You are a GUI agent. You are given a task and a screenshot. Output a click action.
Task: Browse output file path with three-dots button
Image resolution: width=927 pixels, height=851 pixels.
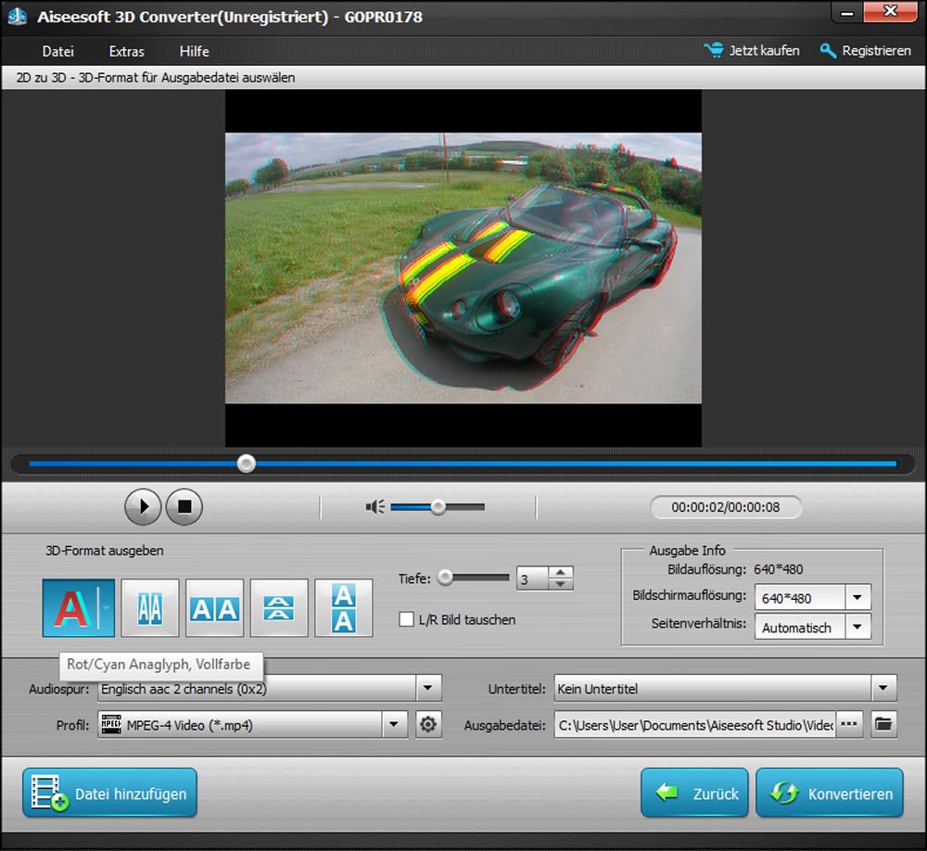pos(849,725)
